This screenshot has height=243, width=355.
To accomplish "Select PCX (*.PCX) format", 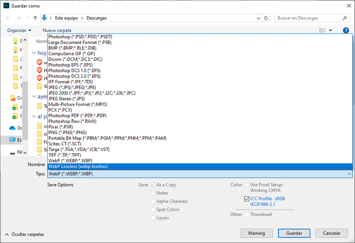I will pos(200,110).
